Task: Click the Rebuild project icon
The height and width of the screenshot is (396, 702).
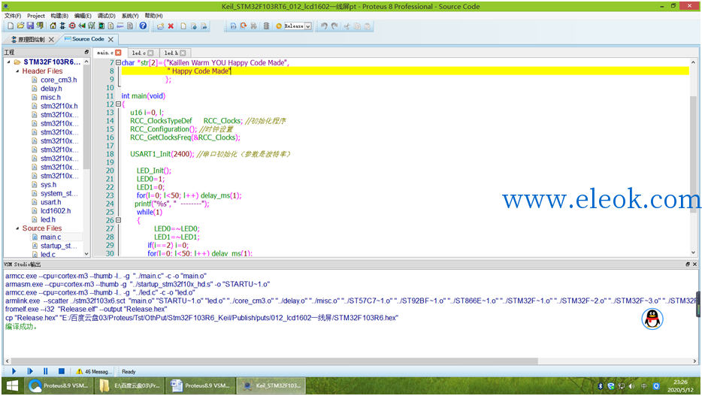Action: pos(243,26)
